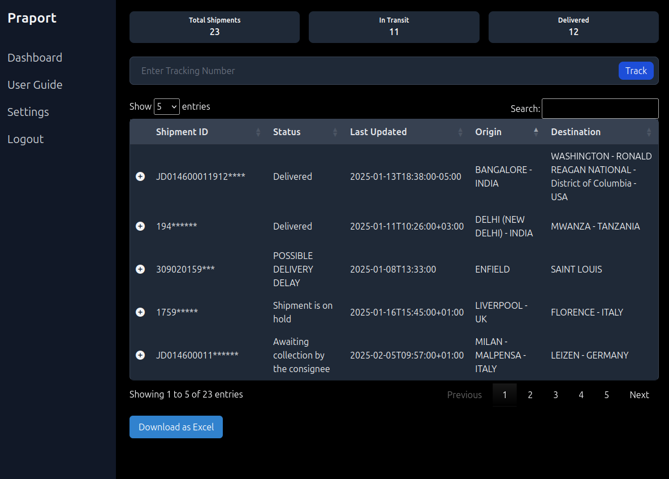Navigate to the User Guide
This screenshot has height=479, width=669.
pyautogui.click(x=35, y=84)
